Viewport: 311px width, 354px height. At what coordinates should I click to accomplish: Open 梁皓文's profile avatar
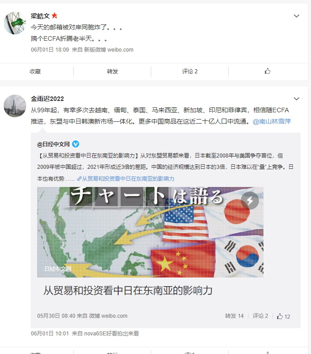pos(15,23)
